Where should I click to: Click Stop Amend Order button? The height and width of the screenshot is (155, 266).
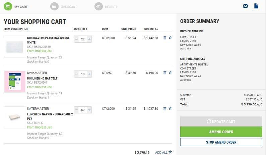pos(221,142)
